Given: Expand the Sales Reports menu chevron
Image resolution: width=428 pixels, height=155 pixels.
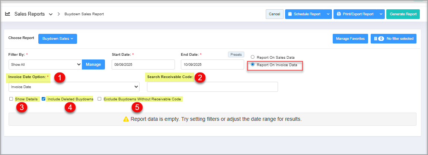Looking at the screenshot, I should click(x=51, y=14).
